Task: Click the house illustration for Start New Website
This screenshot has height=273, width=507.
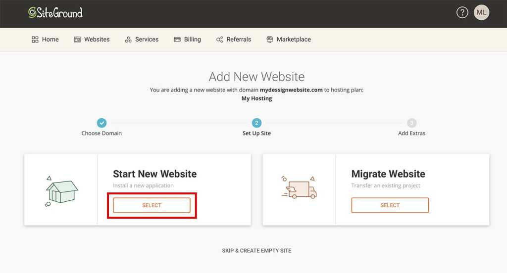Action: (61, 191)
